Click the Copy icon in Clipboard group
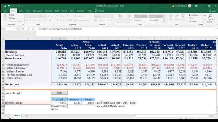Screen dimensions: 218x122 point(10,18)
